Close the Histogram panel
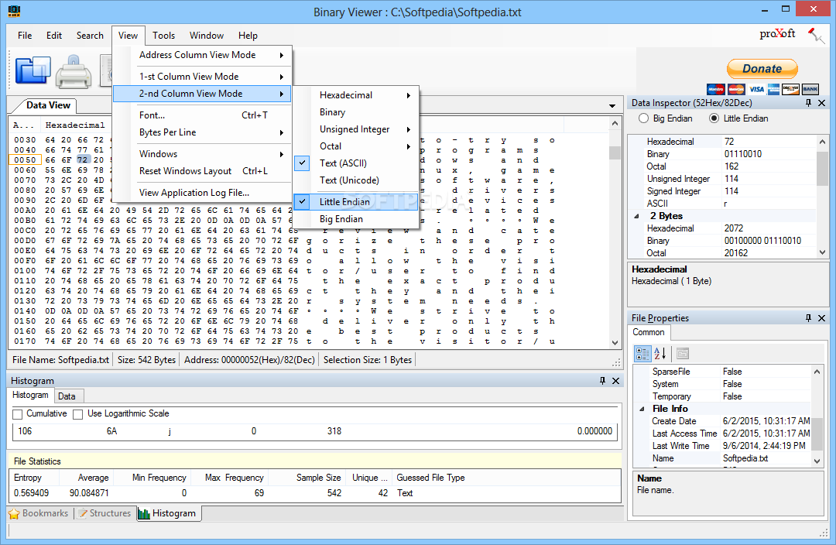 tap(616, 381)
